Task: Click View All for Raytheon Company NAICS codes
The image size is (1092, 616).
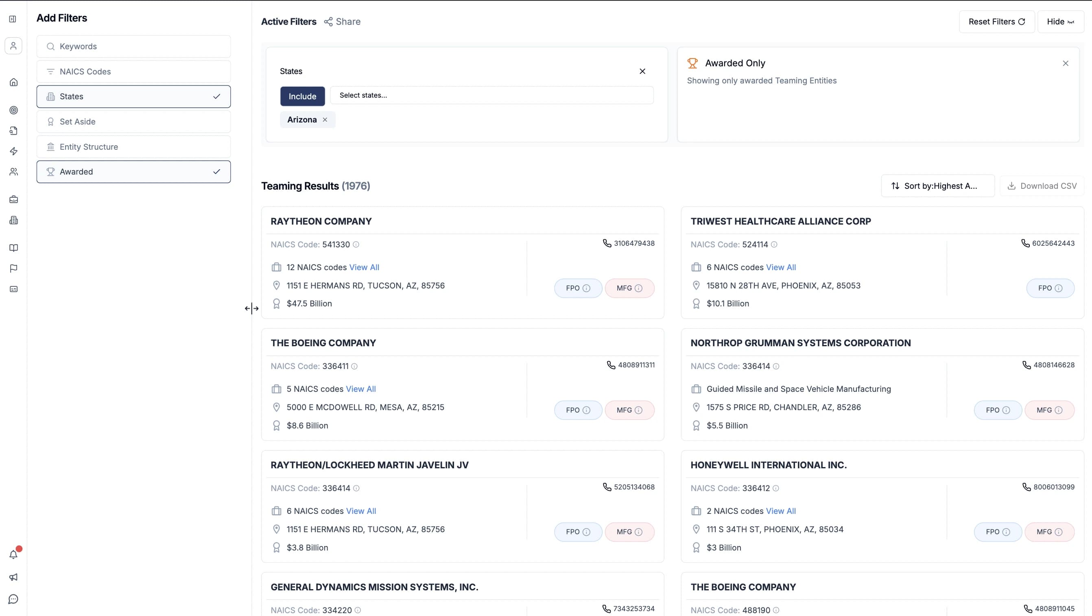Action: pos(364,267)
